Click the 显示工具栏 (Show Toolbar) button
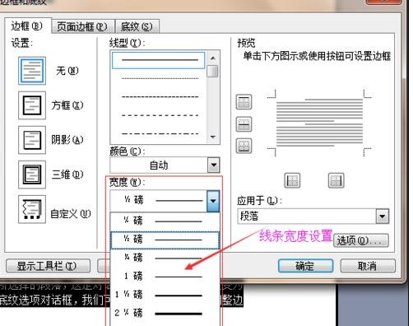 (x=48, y=266)
